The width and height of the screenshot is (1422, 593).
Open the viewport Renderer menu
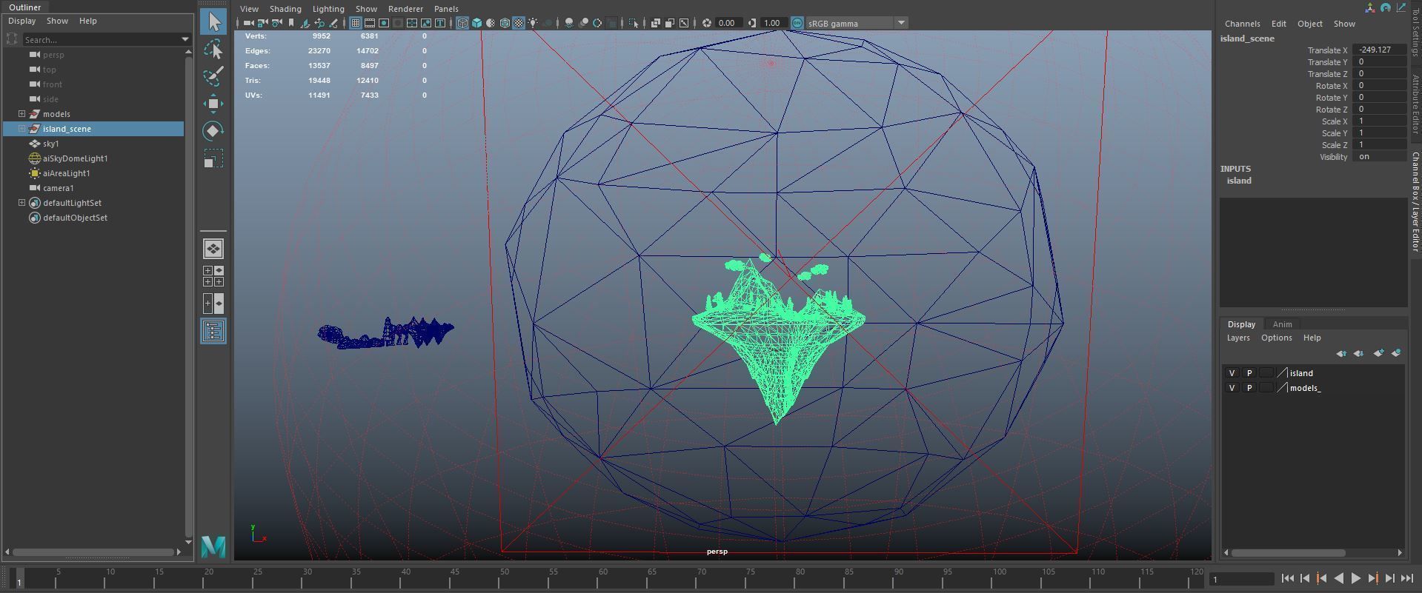coord(405,9)
